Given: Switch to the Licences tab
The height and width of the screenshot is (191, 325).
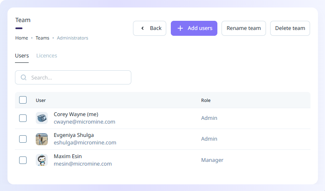Looking at the screenshot, I should point(47,56).
